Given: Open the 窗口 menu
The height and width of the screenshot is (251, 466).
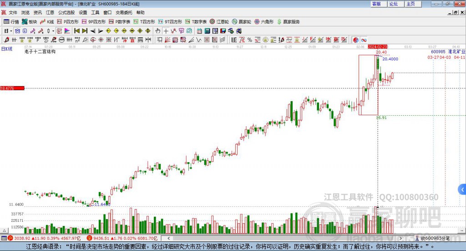Looking at the screenshot, I should 107,12.
